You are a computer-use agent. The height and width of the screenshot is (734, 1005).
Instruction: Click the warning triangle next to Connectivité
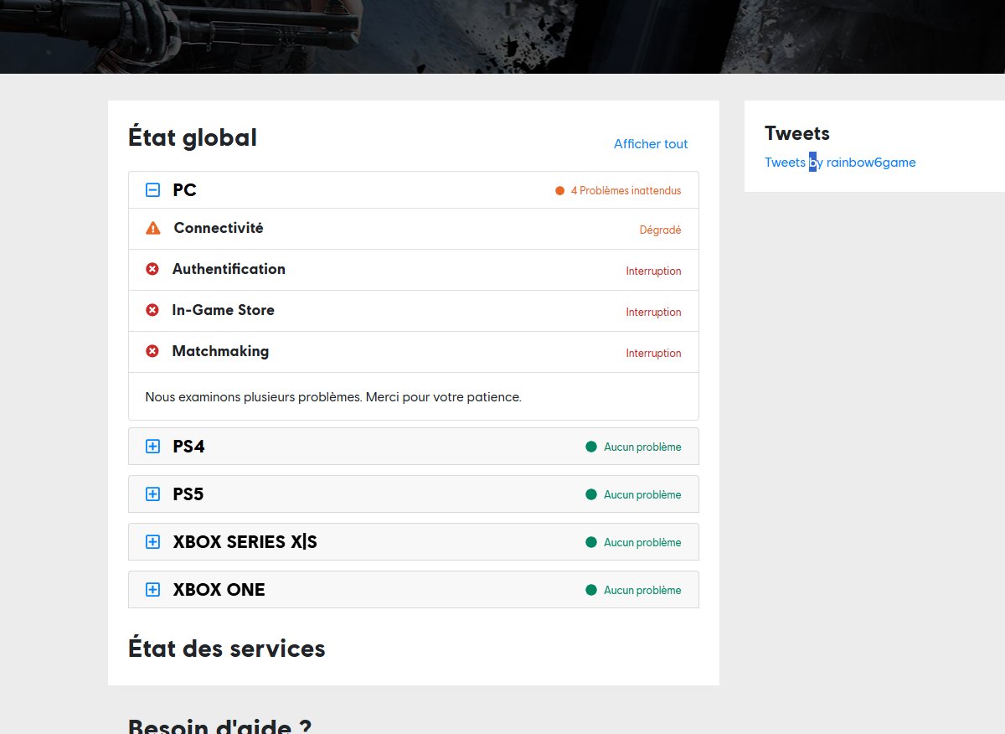point(152,228)
